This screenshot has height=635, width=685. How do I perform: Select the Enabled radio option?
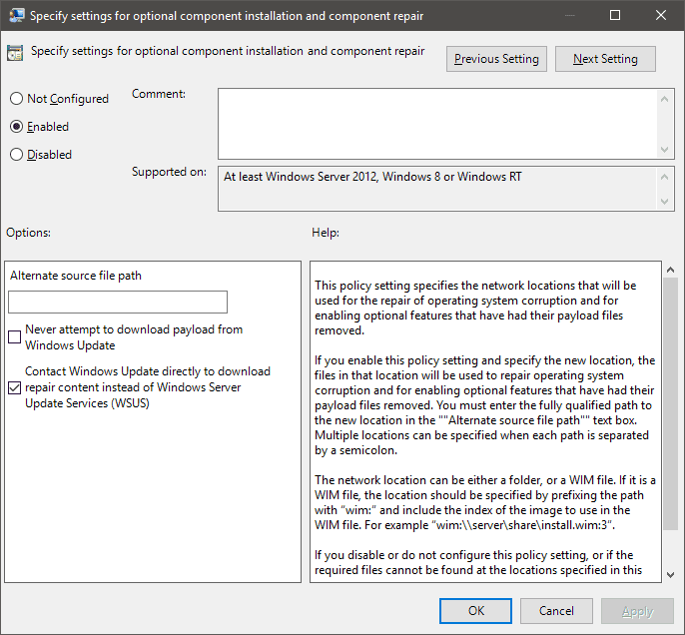click(x=16, y=127)
